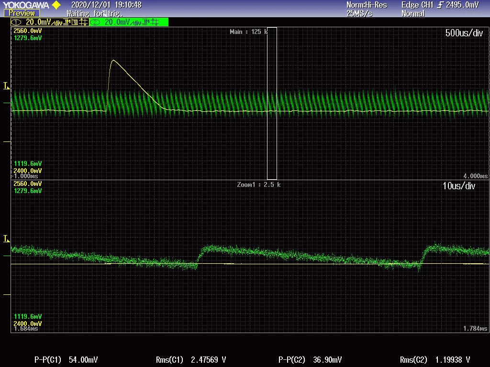Click the P-P(C2) 36.90mV measurement
This screenshot has width=490, height=367.
click(310, 360)
